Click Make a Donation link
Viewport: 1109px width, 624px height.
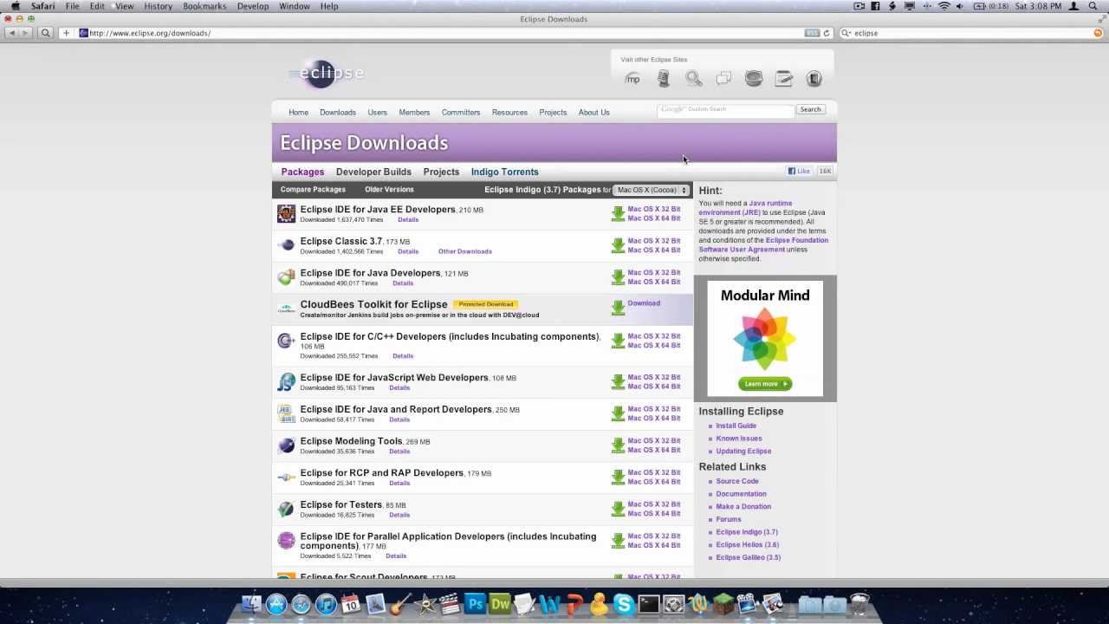click(743, 506)
